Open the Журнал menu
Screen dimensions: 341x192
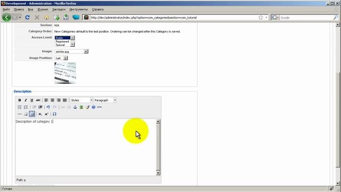pos(43,10)
